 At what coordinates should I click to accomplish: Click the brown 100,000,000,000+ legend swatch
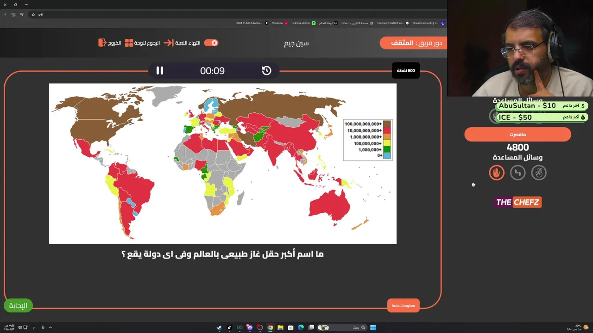387,123
